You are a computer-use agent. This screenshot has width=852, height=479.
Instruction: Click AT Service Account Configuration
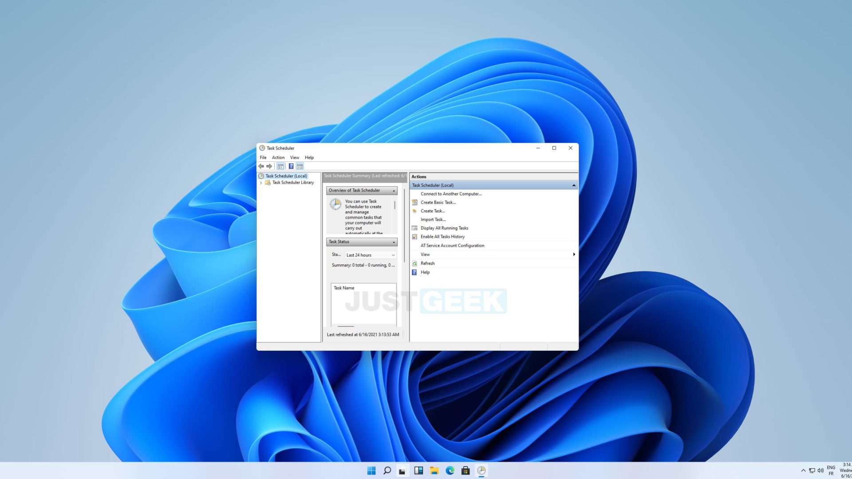[452, 246]
